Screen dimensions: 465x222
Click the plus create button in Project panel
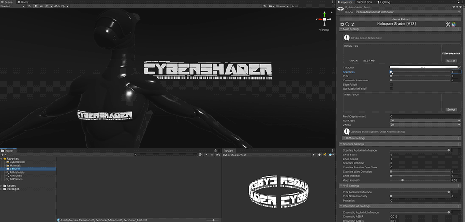pyautogui.click(x=3, y=155)
